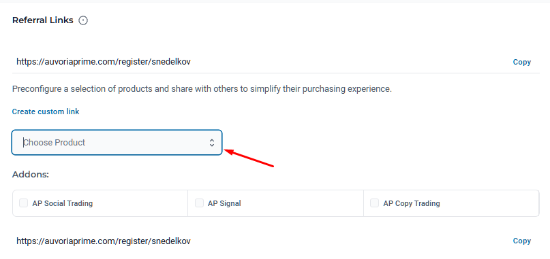The image size is (550, 259).
Task: Click the AP Social Trading label text
Action: 63,203
